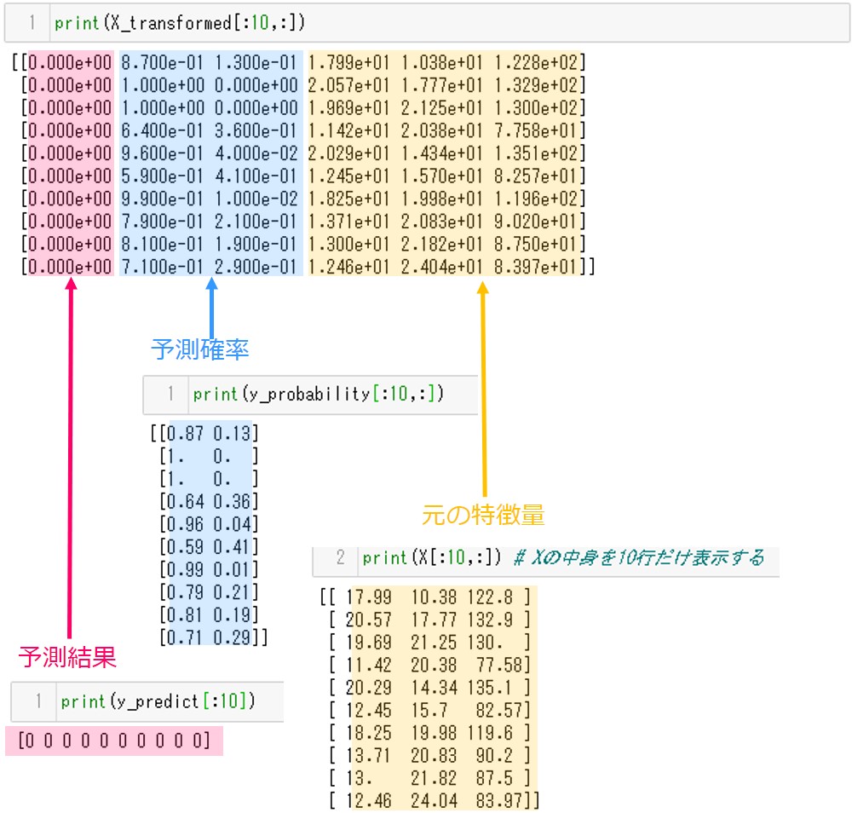This screenshot has width=852, height=813.
Task: Click value 8.700e-01 in the blue column
Action: click(162, 62)
